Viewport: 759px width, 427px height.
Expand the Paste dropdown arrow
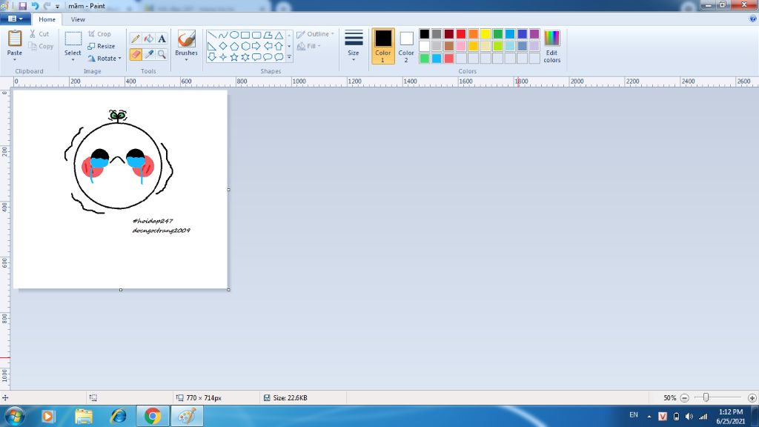15,59
